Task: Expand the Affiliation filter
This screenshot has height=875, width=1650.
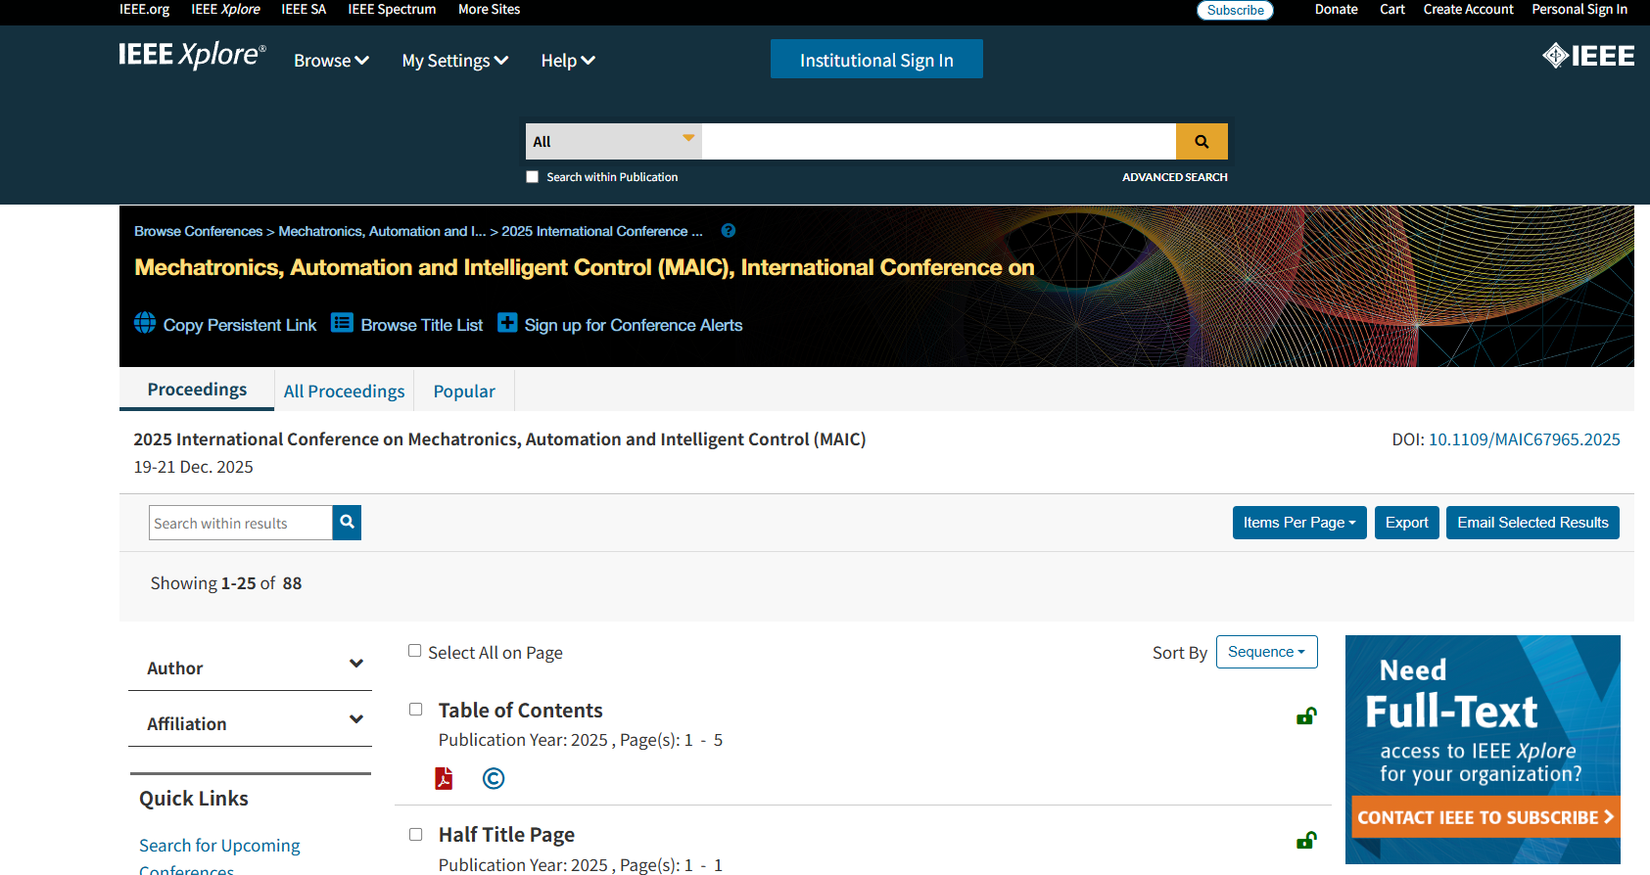Action: coord(250,723)
